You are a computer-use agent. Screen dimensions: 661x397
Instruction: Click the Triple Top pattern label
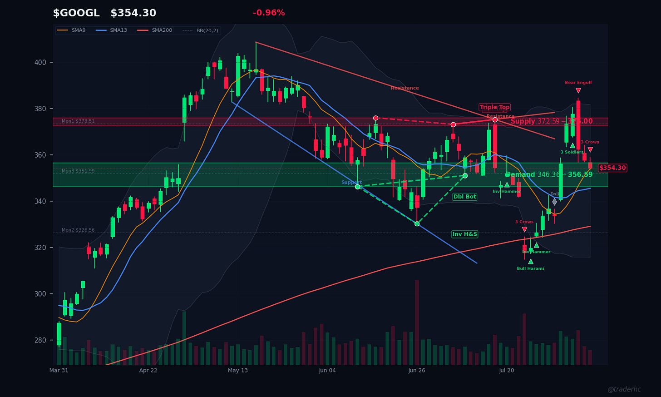495,108
